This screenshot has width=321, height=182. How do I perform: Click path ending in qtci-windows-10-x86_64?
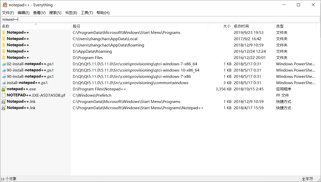coord(136,70)
